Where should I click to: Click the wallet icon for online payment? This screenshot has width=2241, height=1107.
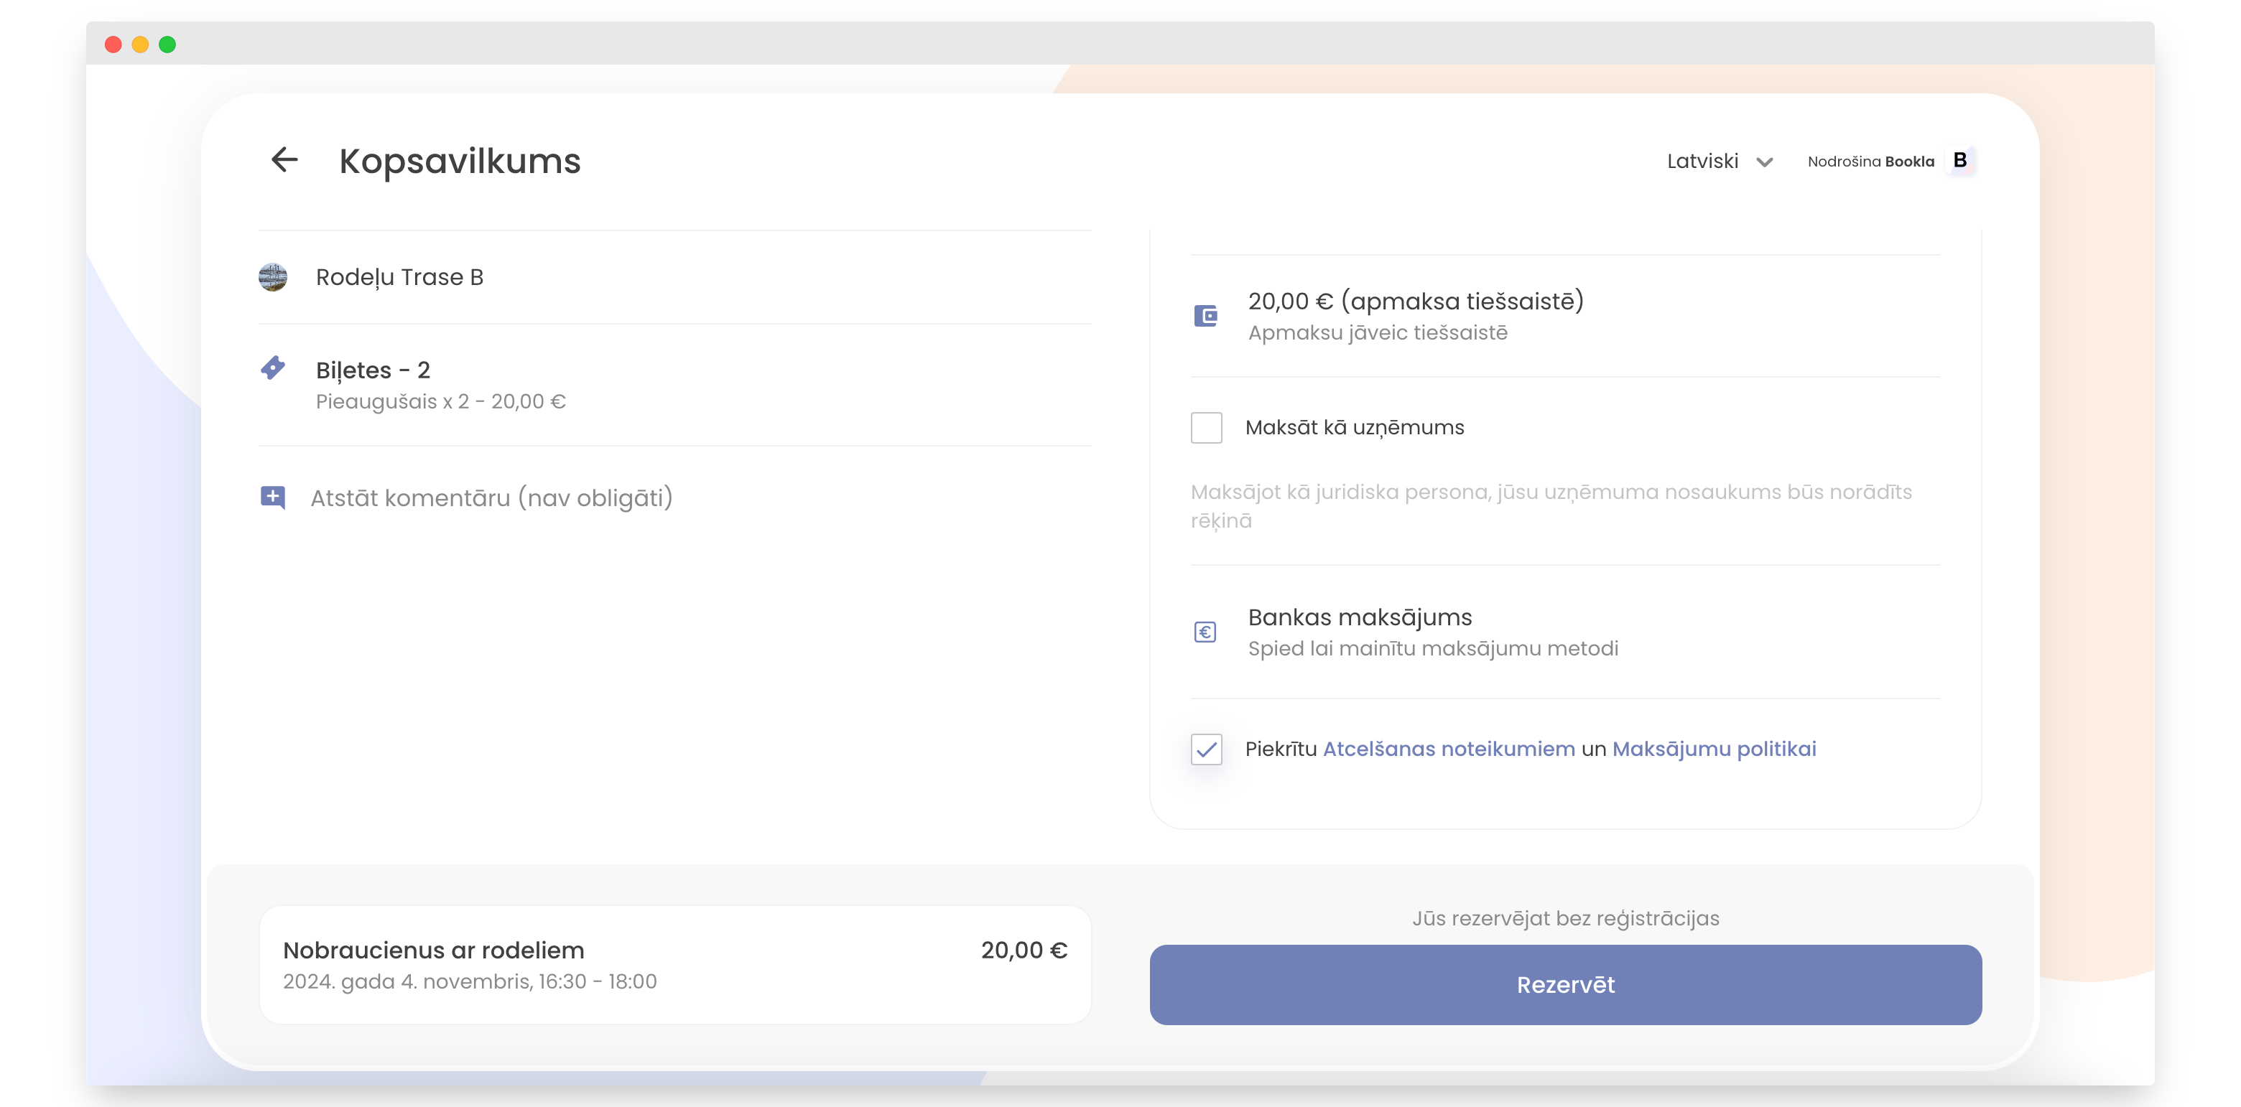point(1206,316)
